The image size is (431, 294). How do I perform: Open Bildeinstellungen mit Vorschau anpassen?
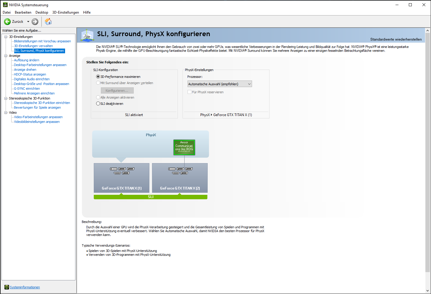(42, 41)
